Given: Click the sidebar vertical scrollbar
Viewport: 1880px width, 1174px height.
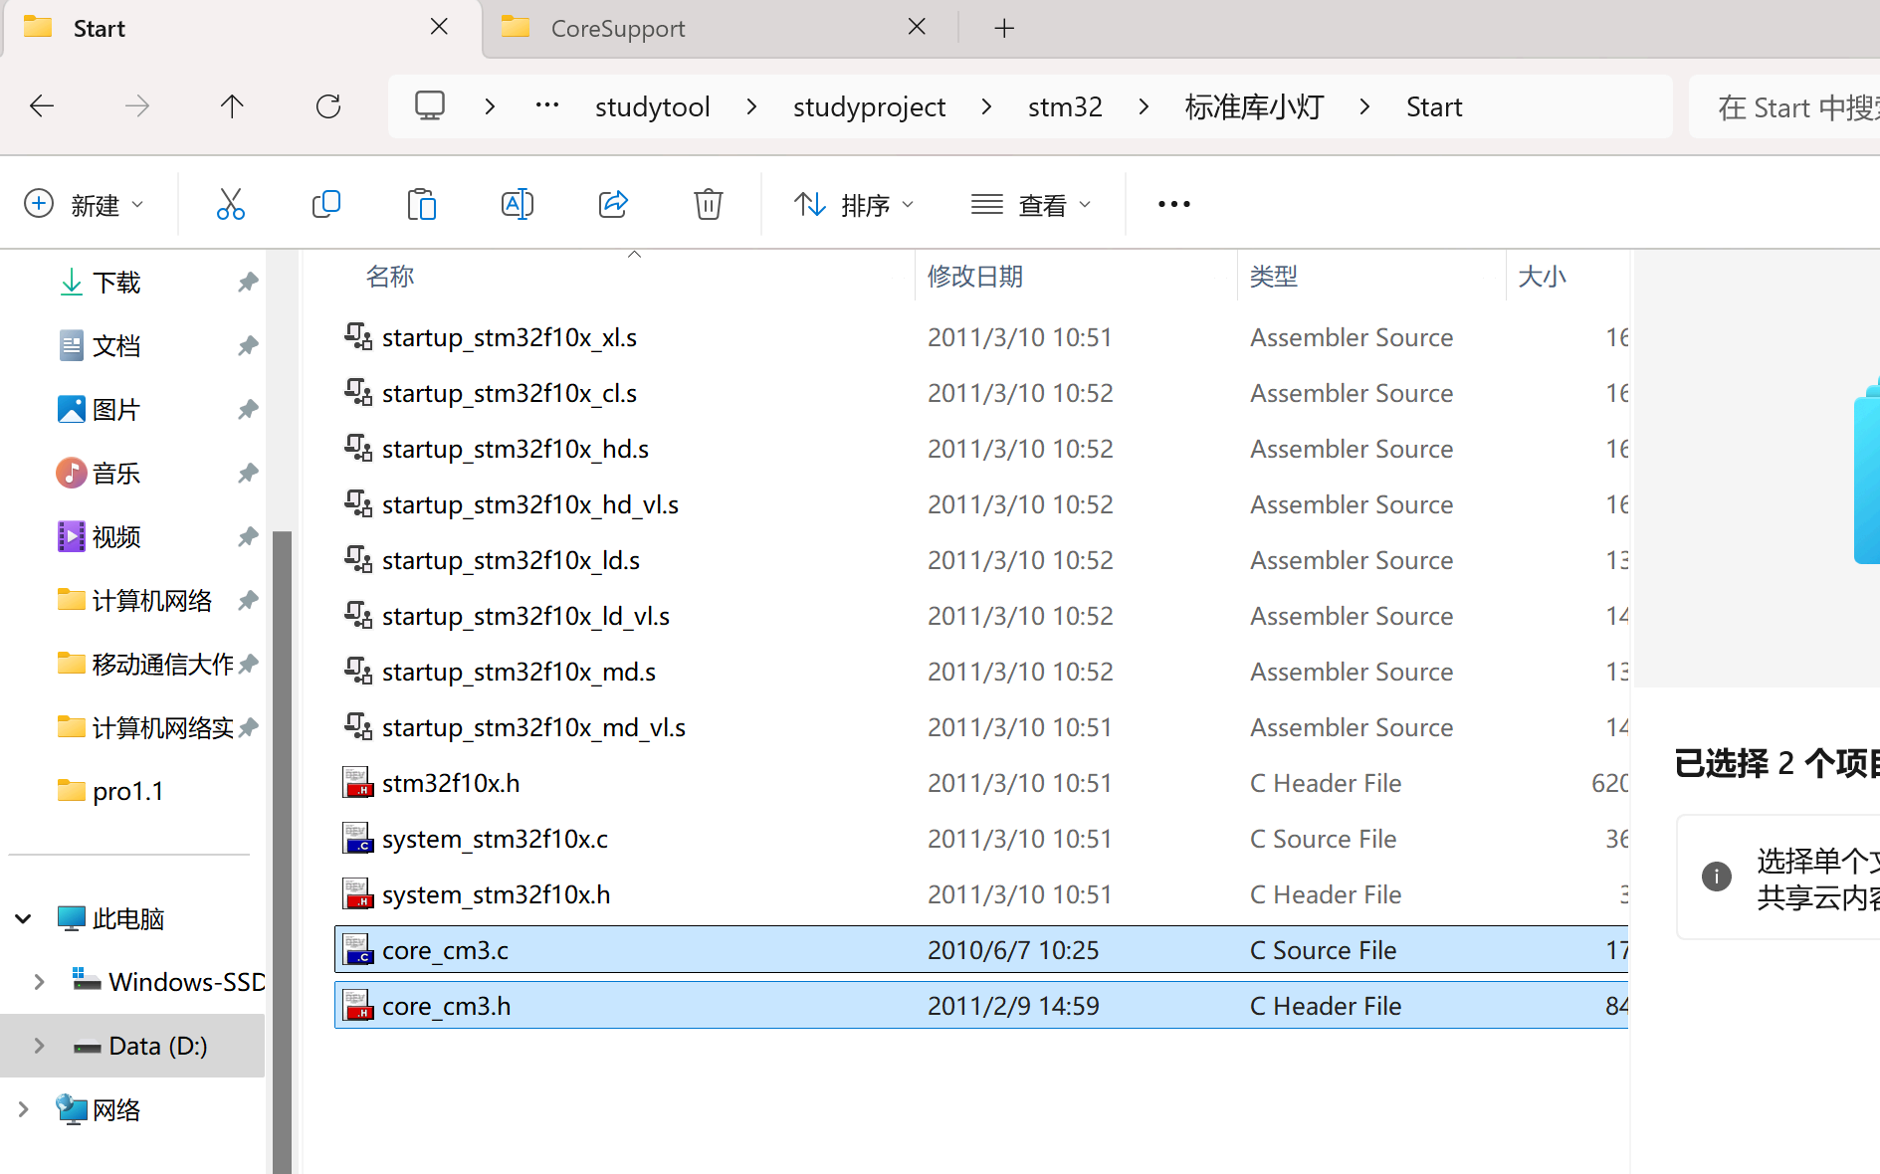Looking at the screenshot, I should point(282,851).
